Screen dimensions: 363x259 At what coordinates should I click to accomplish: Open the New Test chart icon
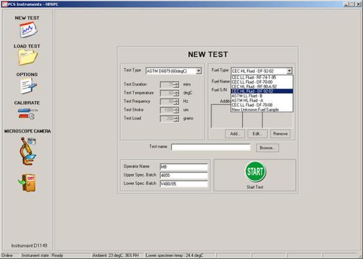click(28, 30)
